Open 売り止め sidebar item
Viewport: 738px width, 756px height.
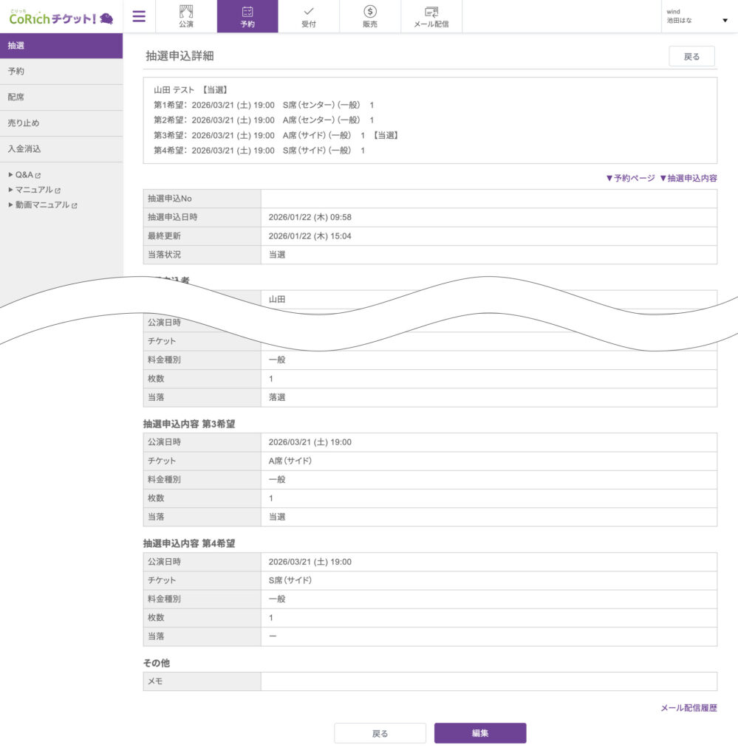(61, 123)
